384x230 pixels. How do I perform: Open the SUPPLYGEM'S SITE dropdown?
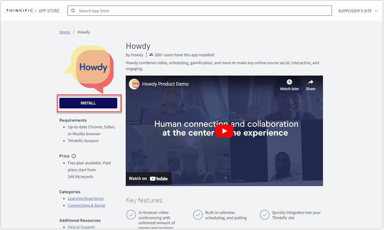coord(358,11)
